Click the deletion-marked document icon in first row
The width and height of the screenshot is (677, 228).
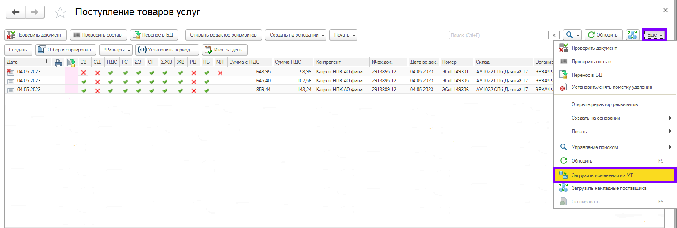tap(10, 72)
